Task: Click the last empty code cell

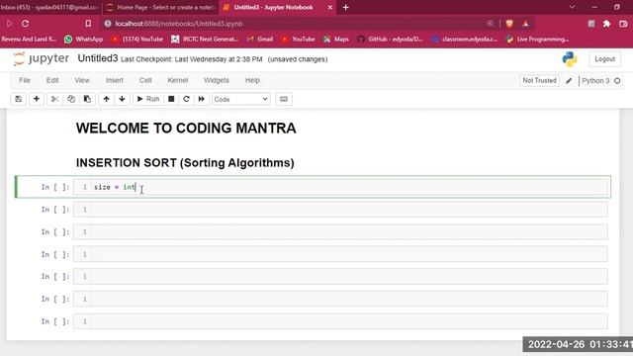Action: (x=340, y=321)
